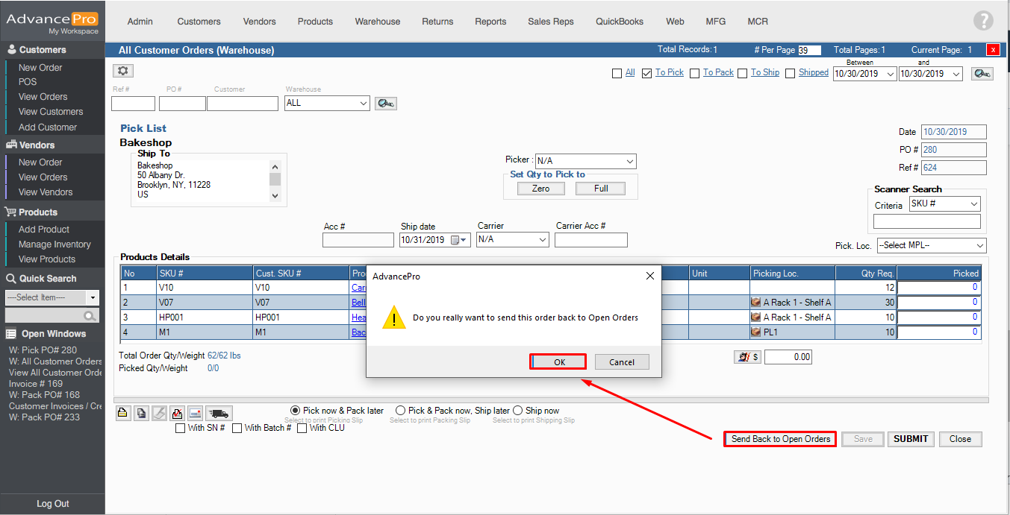Confirm the dialog by clicking OK
Screen dimensions: 1010x515
558,362
